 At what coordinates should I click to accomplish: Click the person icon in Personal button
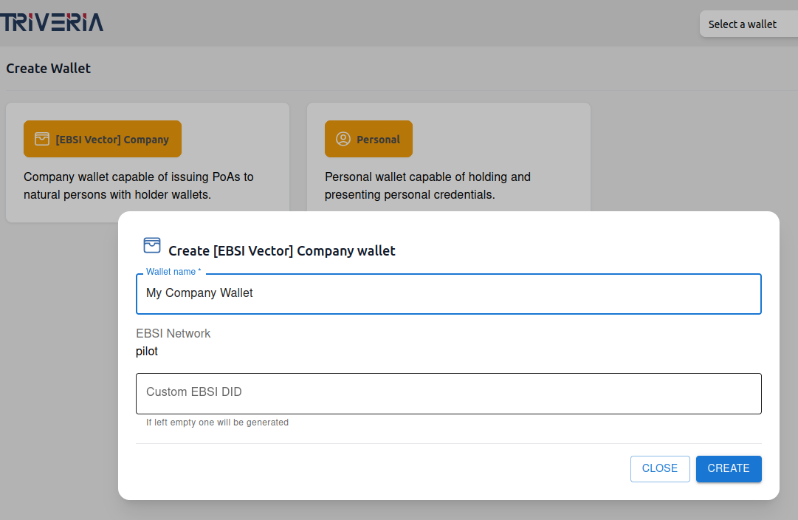tap(343, 139)
